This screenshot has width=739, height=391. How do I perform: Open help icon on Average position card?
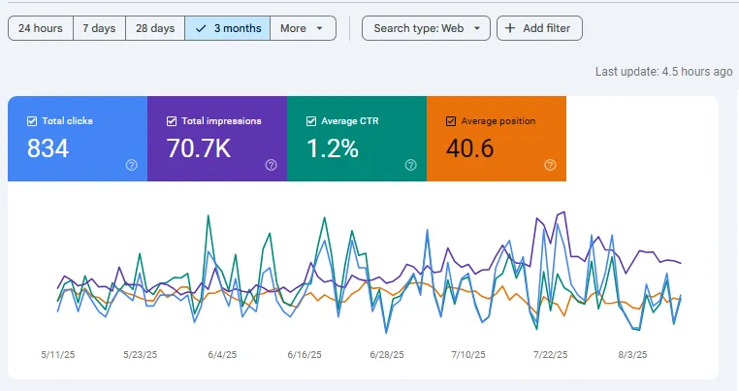tap(550, 165)
